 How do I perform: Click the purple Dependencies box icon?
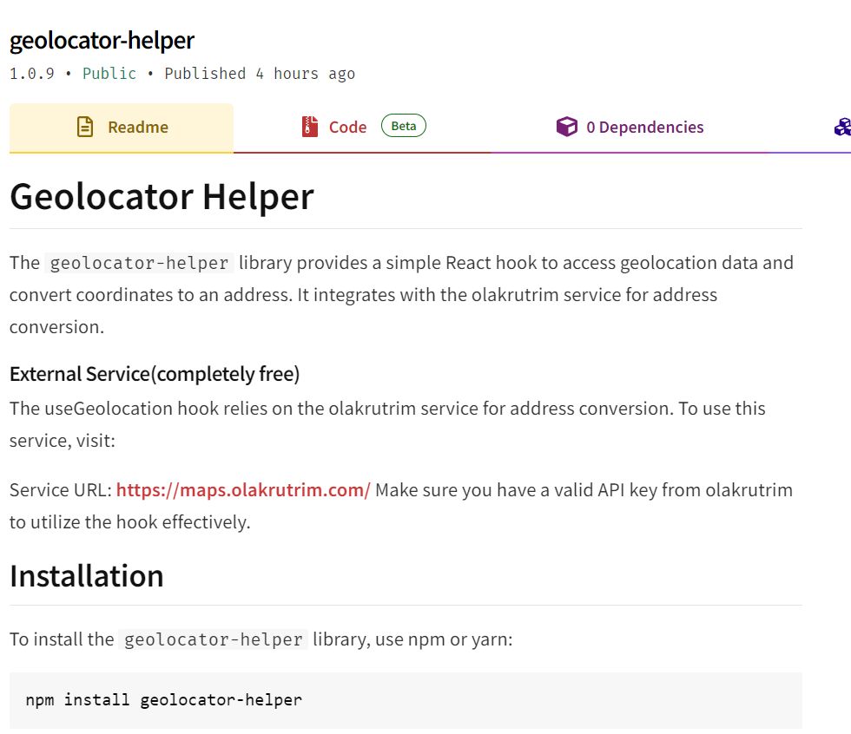pos(566,127)
